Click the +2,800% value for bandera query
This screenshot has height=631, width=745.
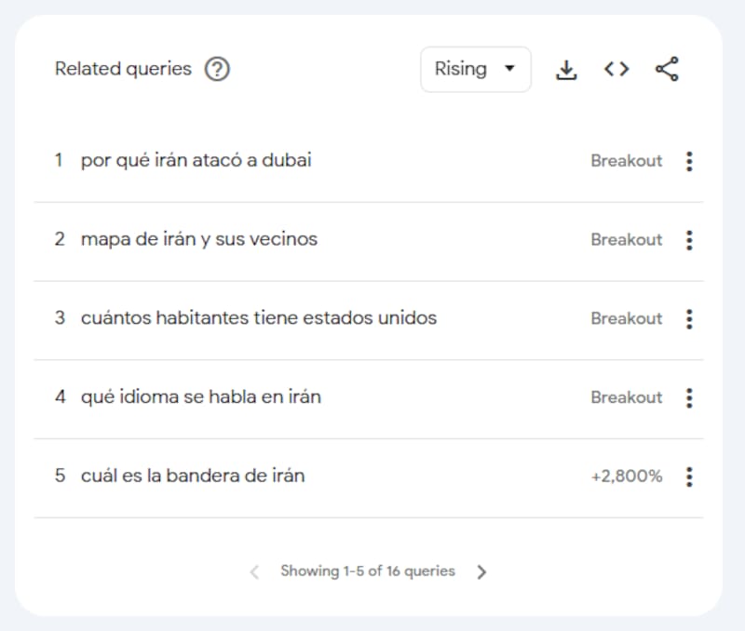point(627,477)
